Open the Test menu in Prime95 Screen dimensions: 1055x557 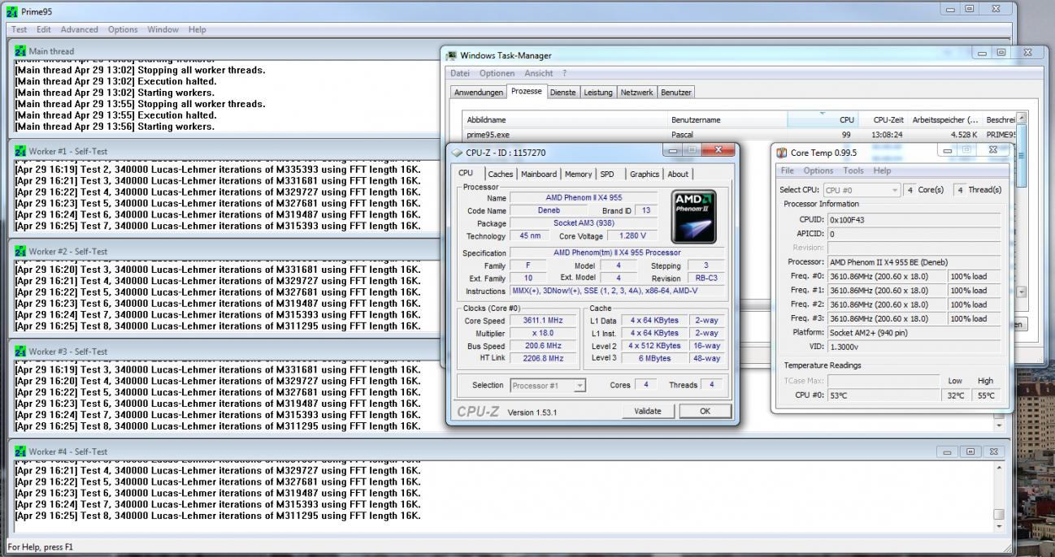point(19,29)
